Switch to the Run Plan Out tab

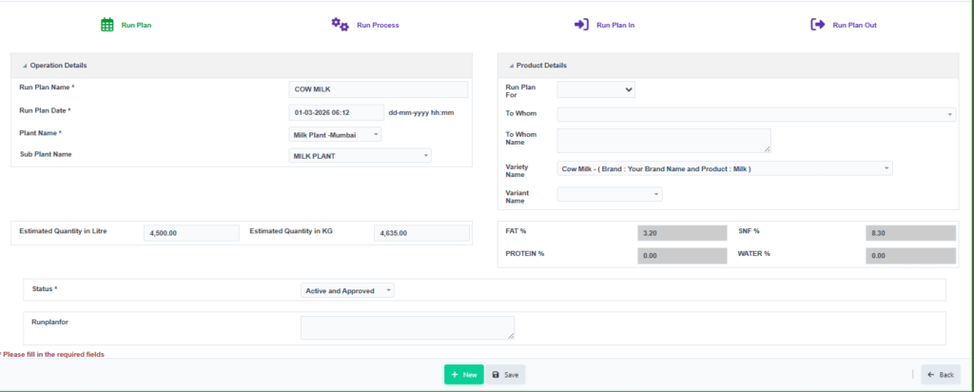[844, 26]
